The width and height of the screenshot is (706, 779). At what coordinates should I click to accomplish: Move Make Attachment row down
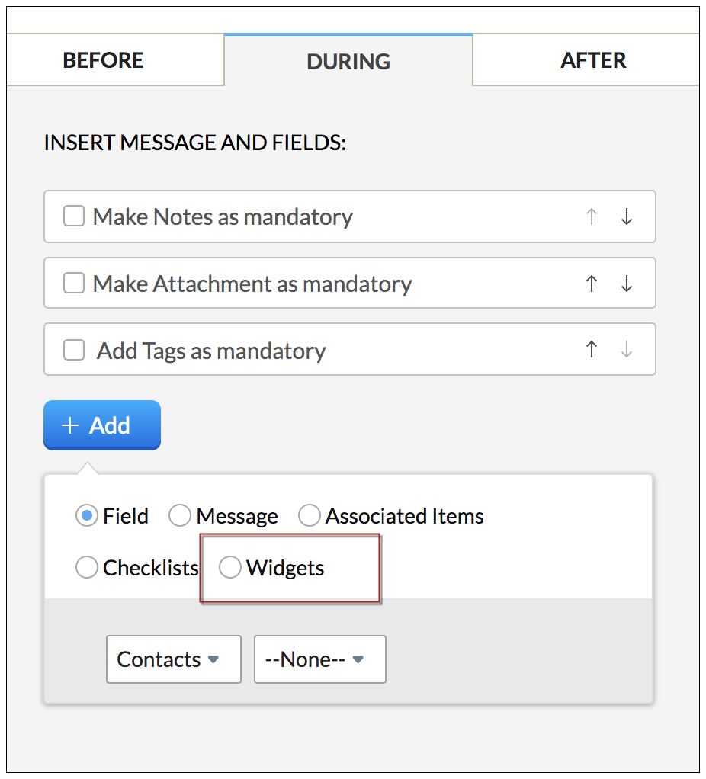coord(627,284)
